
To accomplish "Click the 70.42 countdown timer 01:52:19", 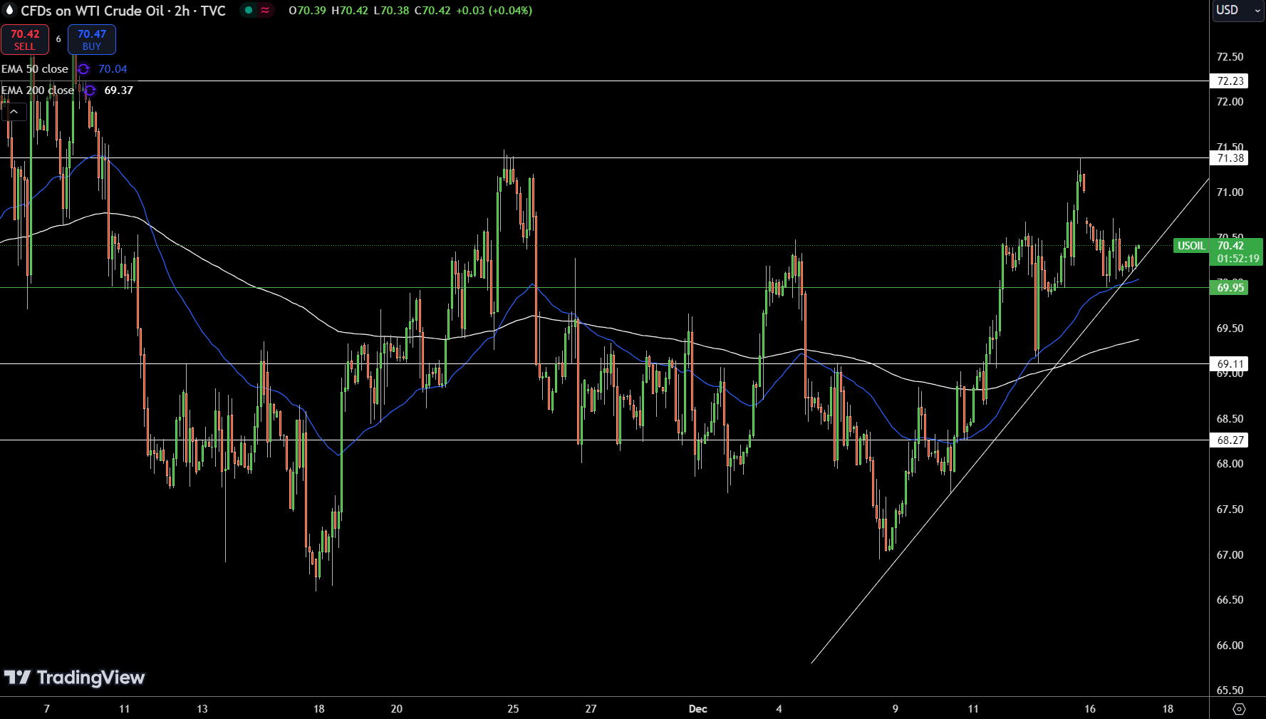I will 1238,259.
